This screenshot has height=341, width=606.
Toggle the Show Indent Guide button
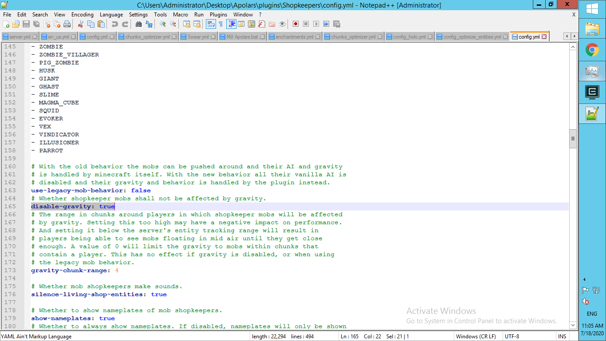(231, 24)
